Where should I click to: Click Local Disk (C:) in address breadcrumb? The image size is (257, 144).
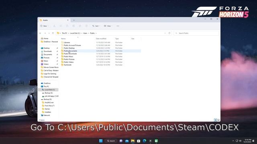75,33
